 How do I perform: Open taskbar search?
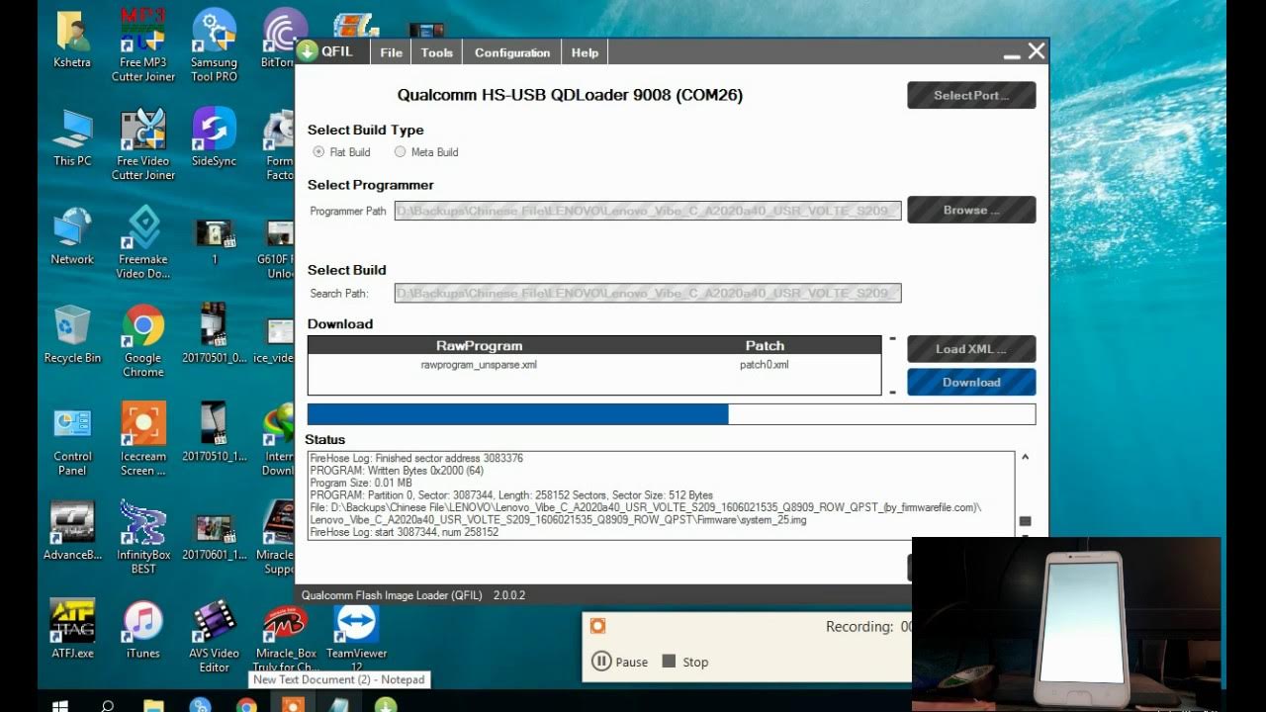107,705
